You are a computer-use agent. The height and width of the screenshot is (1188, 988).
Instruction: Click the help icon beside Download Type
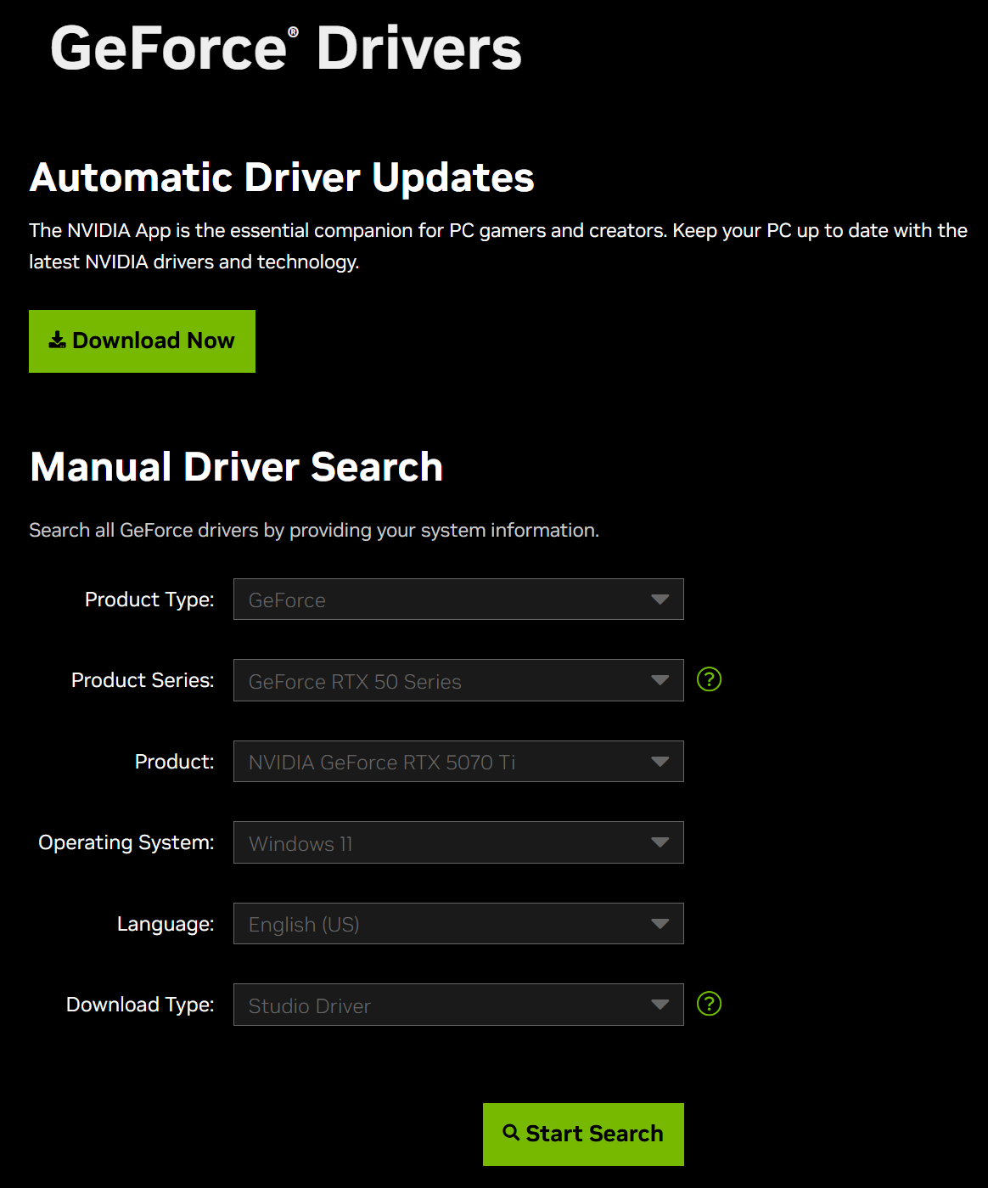tap(709, 1004)
